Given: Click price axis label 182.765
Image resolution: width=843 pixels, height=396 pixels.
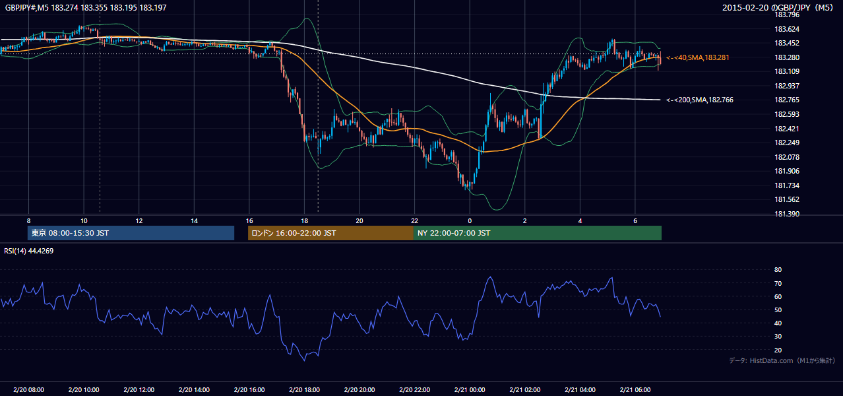Looking at the screenshot, I should pos(786,100).
